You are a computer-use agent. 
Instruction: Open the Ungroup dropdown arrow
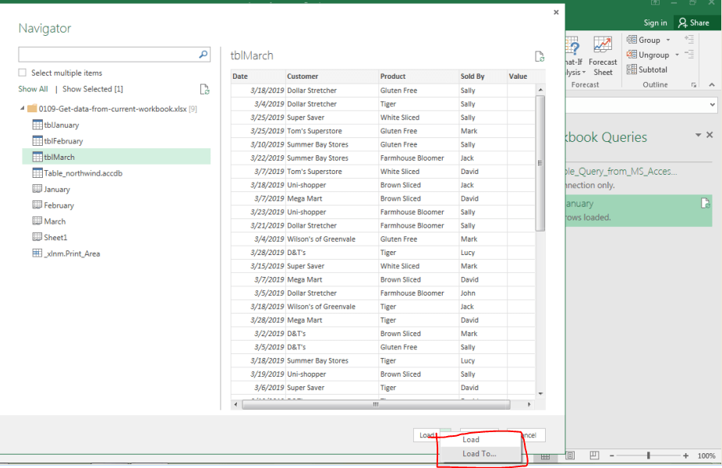point(677,55)
